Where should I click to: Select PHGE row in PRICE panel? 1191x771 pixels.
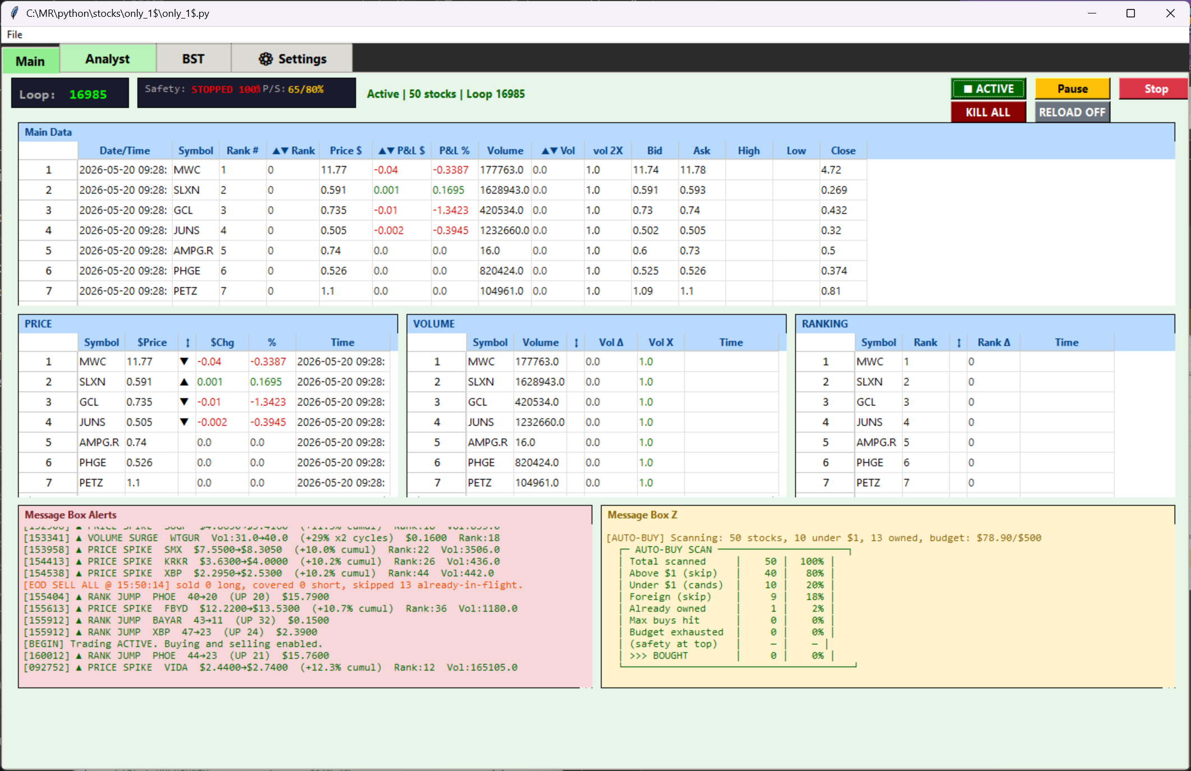point(204,463)
